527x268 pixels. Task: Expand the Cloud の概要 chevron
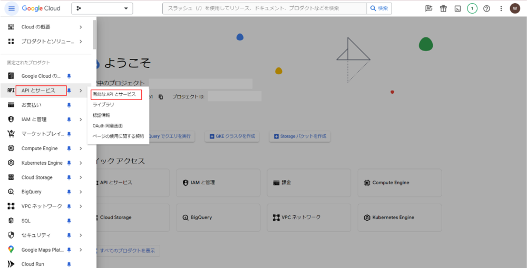[81, 27]
